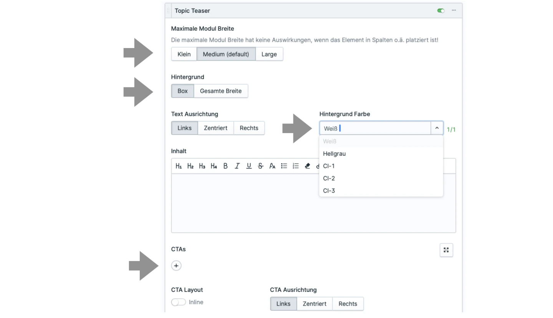The height and width of the screenshot is (318, 553).
Task: Open Topic Teaser three-dots options menu
Action: point(454,11)
